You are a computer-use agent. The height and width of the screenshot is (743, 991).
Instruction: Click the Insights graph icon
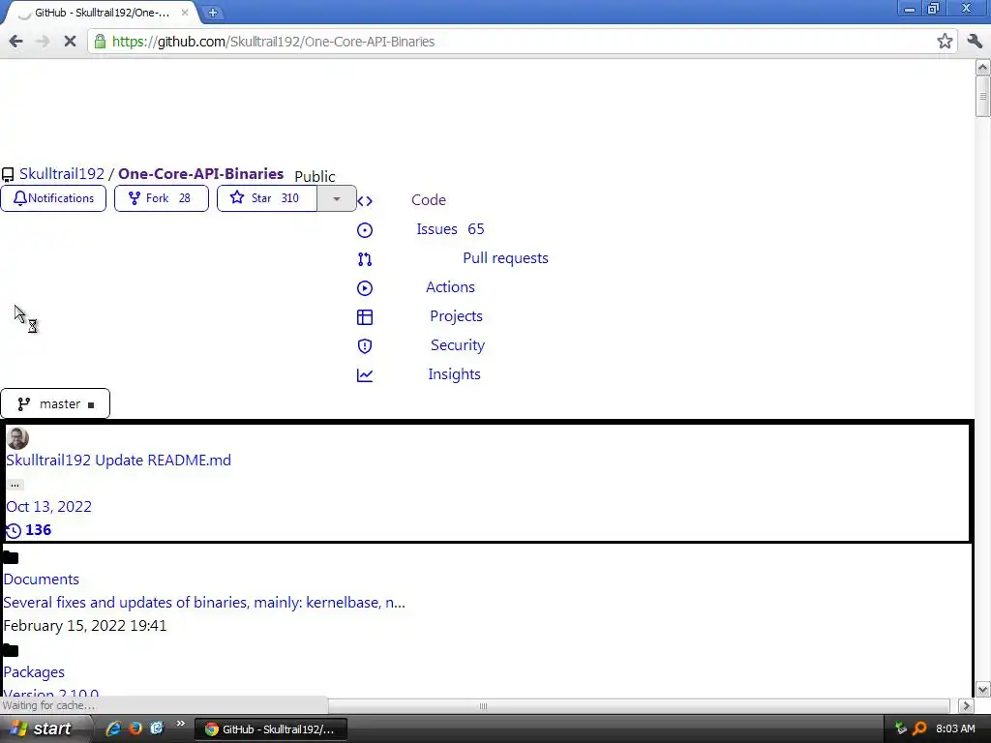365,375
